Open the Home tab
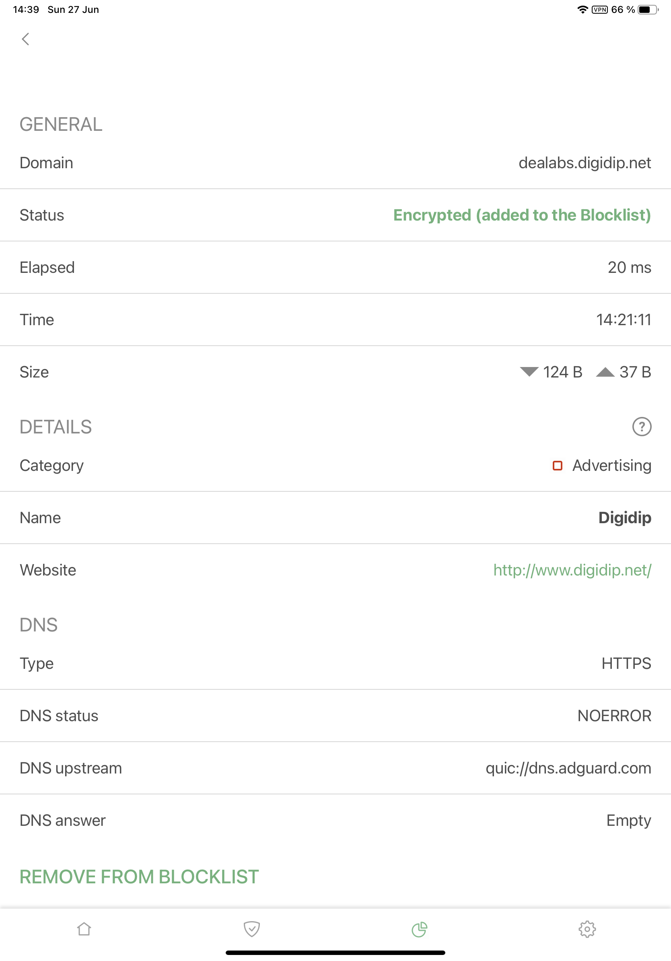The image size is (671, 961). pos(84,929)
